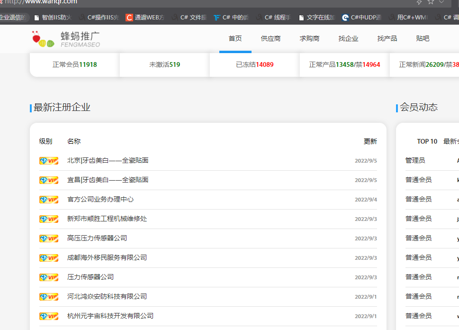Select the TOP 10 tab in 会员动态
The width and height of the screenshot is (459, 330).
coord(427,141)
